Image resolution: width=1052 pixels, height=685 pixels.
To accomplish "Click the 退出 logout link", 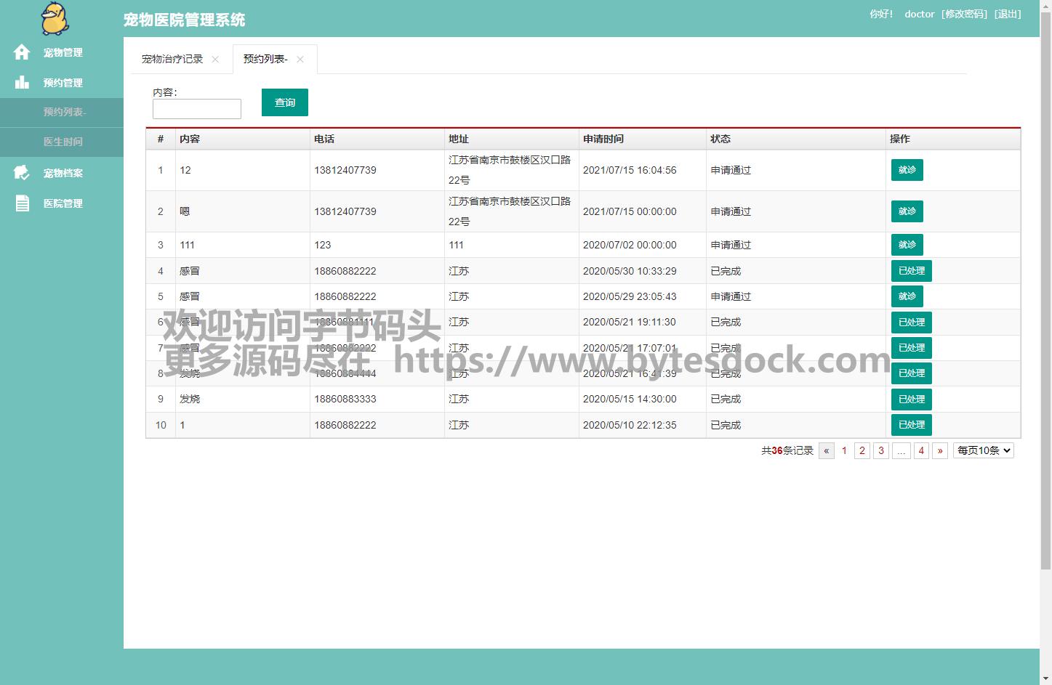I will click(x=1008, y=14).
